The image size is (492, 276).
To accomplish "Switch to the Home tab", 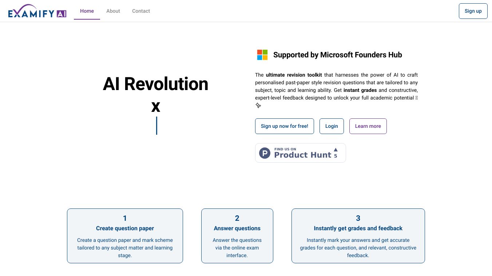I will tap(87, 11).
